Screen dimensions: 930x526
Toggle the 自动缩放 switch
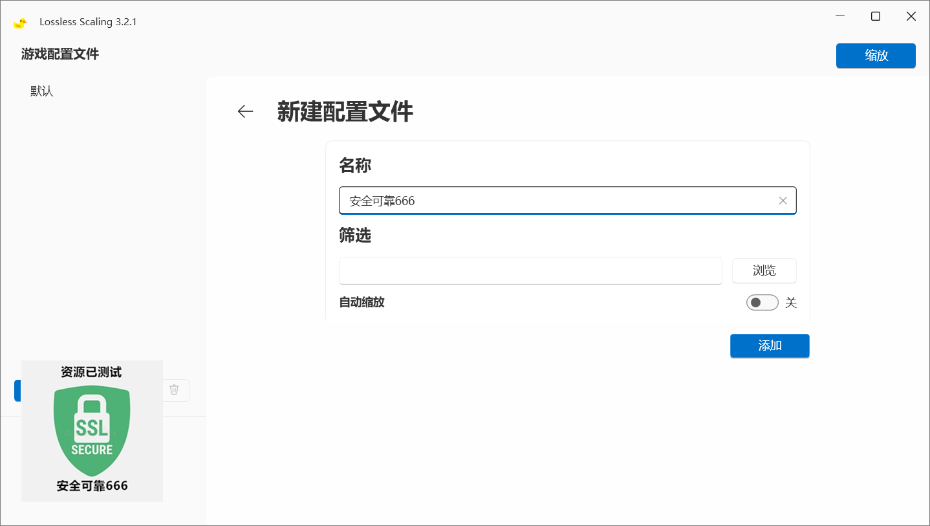pos(762,302)
